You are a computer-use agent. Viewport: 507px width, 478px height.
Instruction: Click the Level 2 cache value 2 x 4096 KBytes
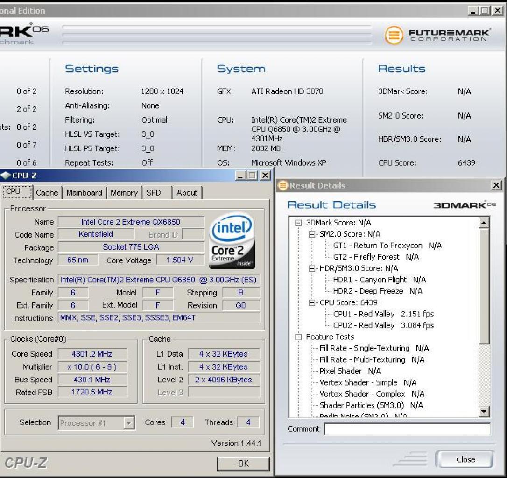click(x=224, y=380)
